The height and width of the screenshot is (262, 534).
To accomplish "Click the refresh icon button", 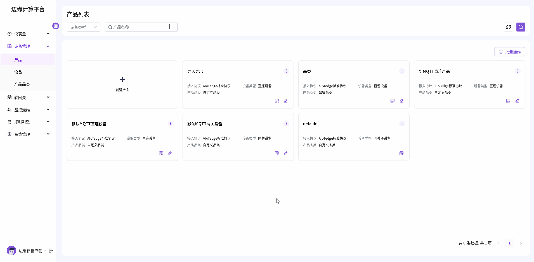I will (508, 27).
